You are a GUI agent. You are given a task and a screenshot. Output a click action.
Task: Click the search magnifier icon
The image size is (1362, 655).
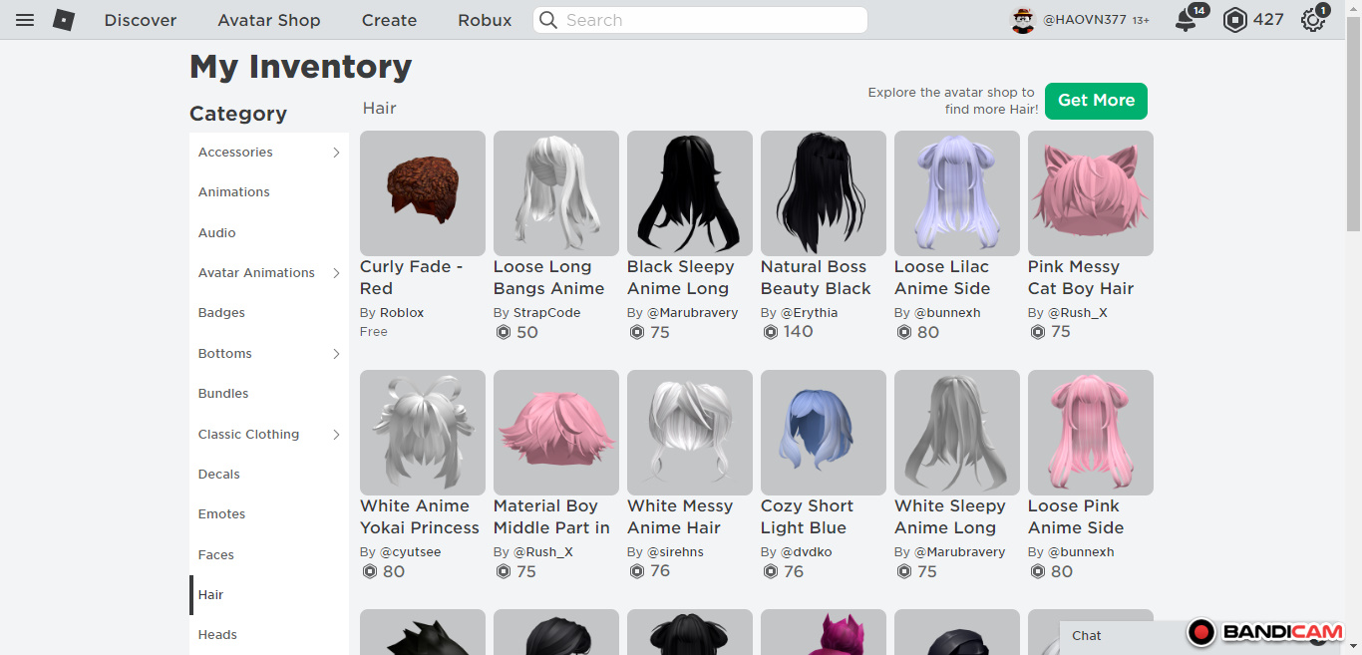(548, 20)
